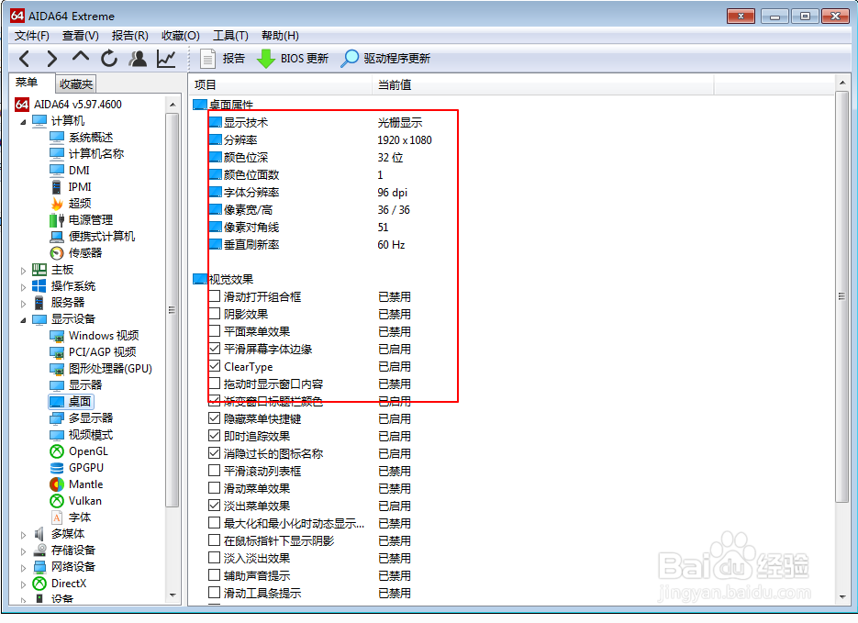The image size is (858, 623).
Task: Expand the 操作系统 tree node
Action: (x=23, y=286)
